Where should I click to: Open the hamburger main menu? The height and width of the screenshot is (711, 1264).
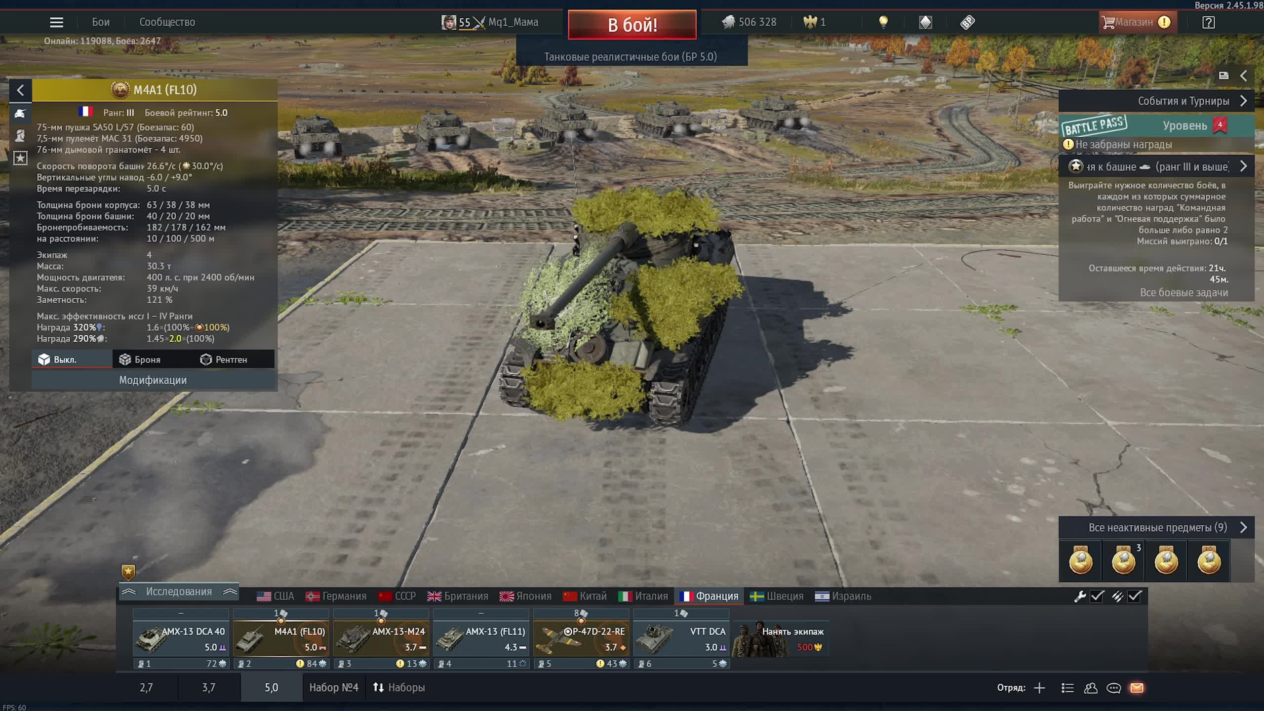click(57, 22)
